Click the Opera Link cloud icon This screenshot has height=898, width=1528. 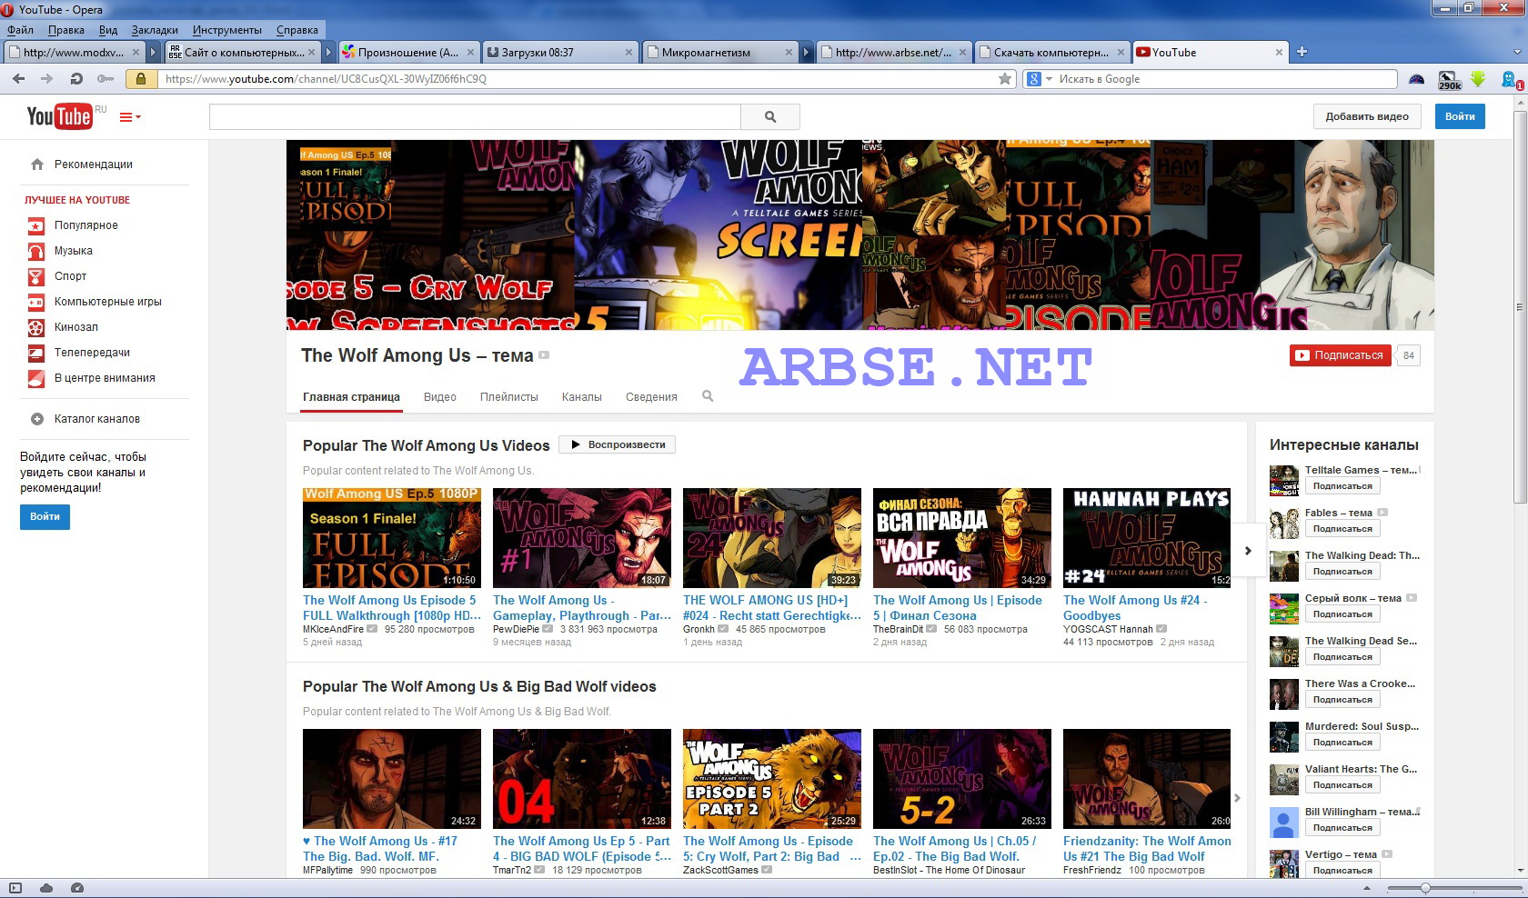tap(46, 888)
